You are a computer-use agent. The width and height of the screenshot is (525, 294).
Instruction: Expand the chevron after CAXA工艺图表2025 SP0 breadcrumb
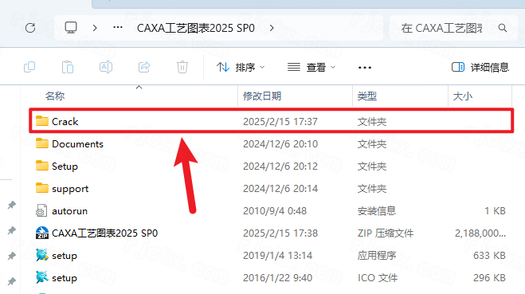pyautogui.click(x=272, y=28)
